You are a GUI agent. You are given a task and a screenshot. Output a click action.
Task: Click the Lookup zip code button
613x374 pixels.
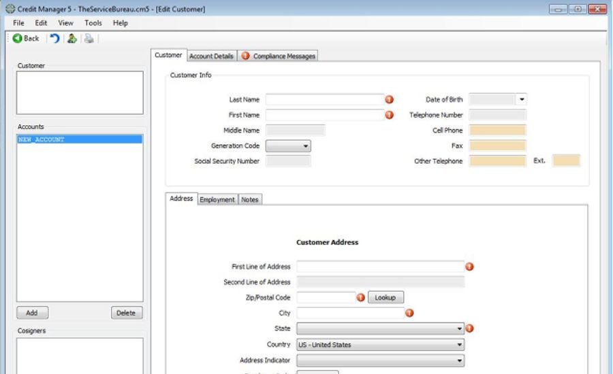pos(386,297)
